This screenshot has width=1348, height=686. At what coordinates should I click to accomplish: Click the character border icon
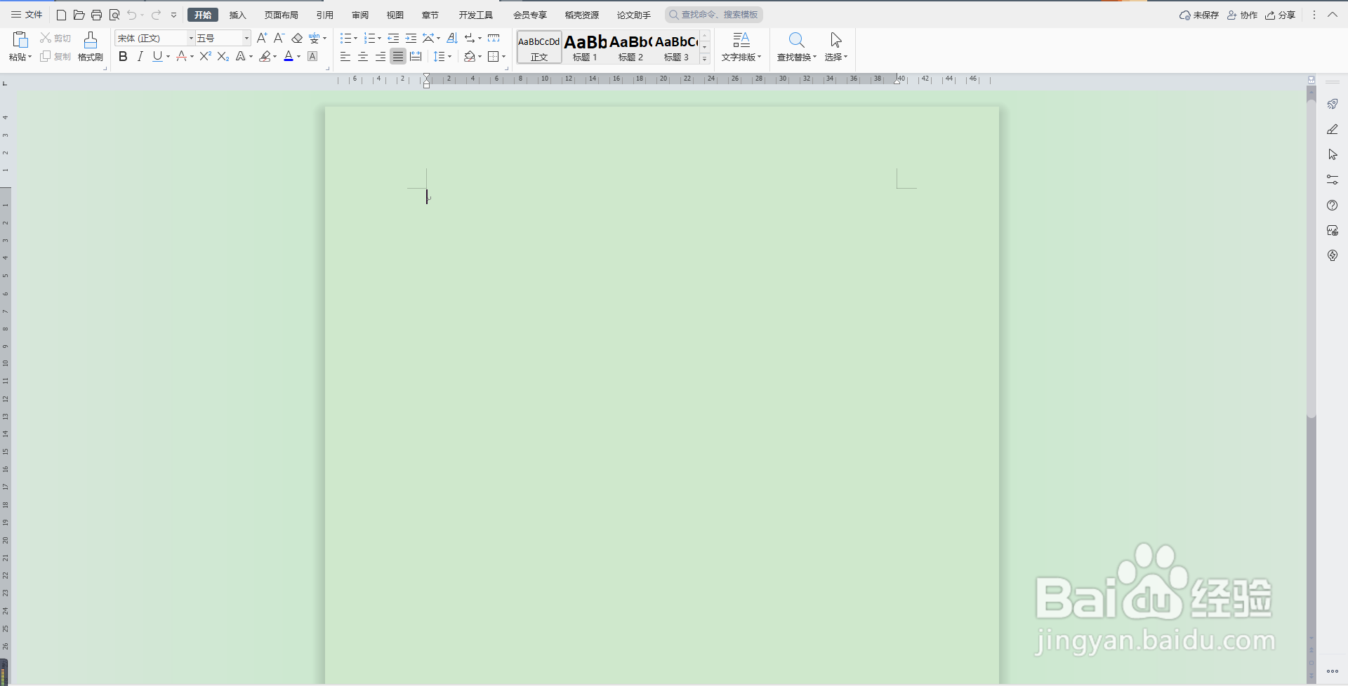coord(313,56)
